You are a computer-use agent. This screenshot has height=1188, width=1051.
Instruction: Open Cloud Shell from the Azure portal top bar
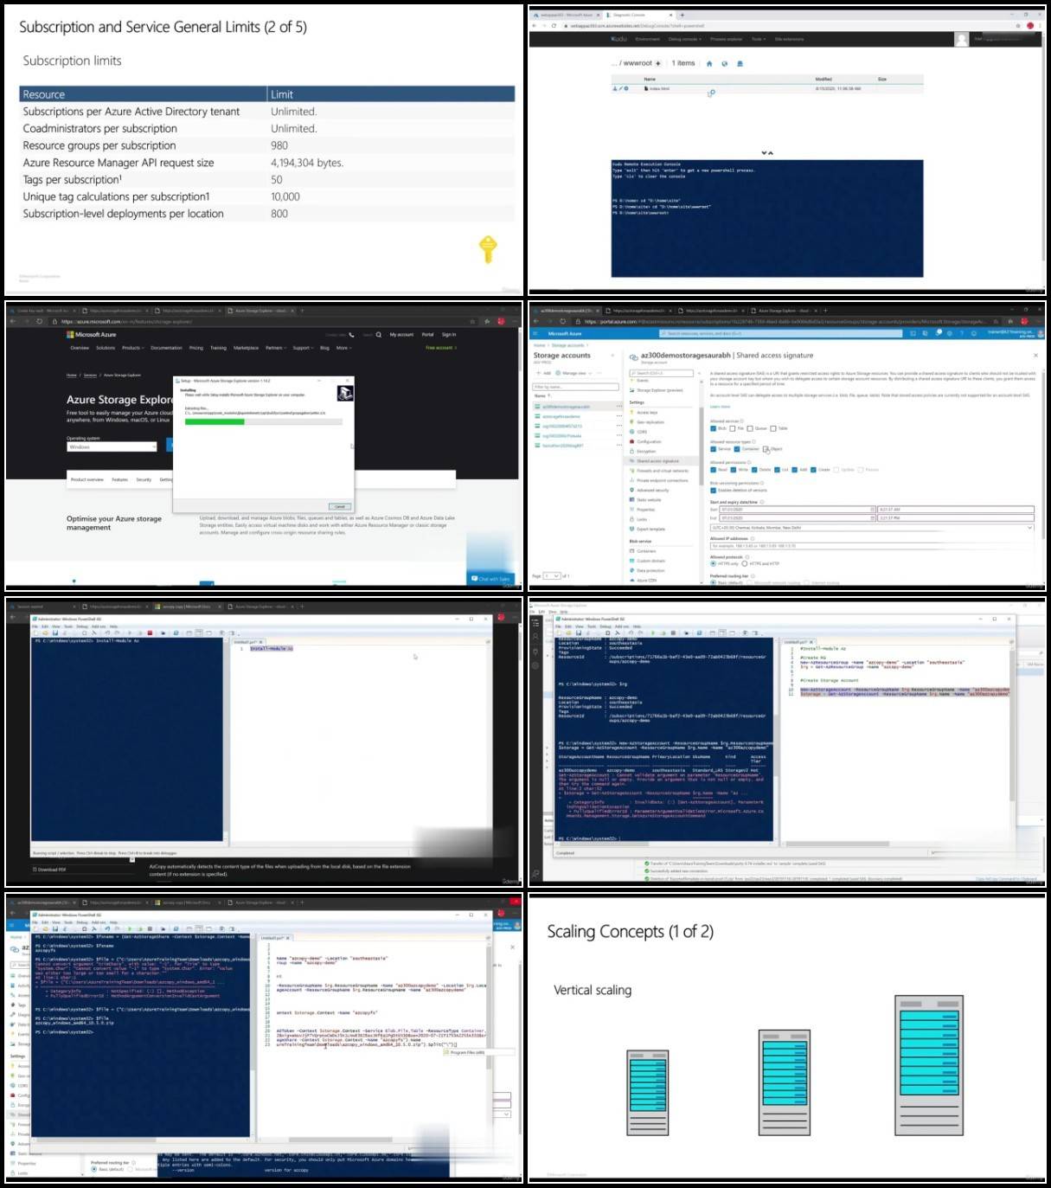tap(913, 333)
